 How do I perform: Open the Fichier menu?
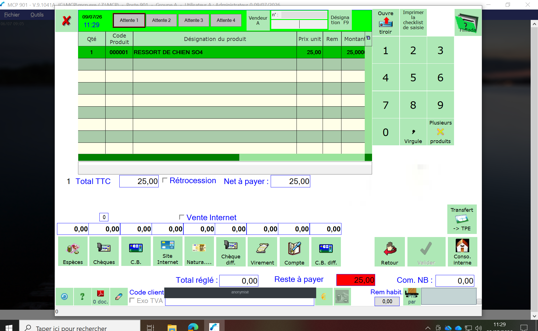(x=12, y=15)
